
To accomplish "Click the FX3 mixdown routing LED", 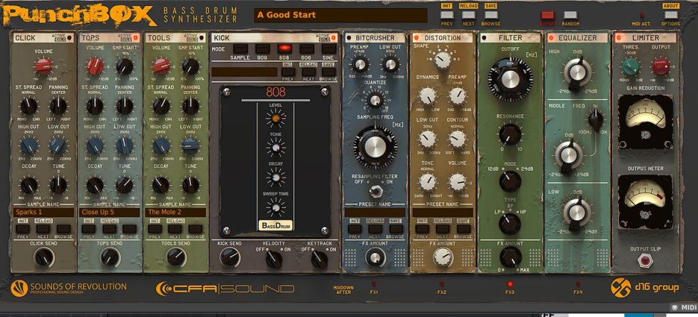I will pos(509,284).
